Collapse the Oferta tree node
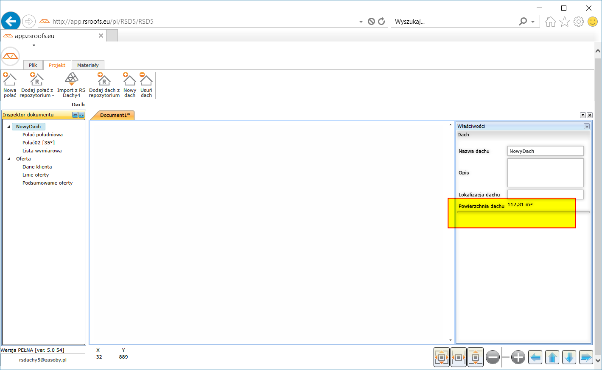 click(8, 159)
